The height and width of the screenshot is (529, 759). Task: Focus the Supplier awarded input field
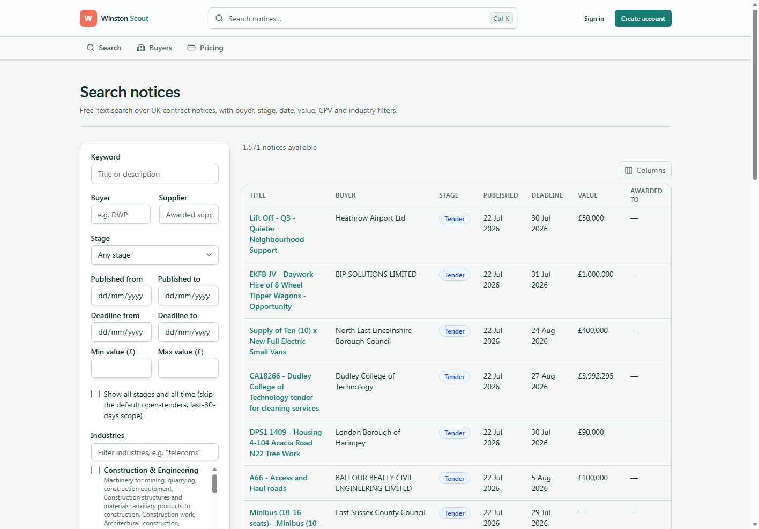tap(189, 214)
